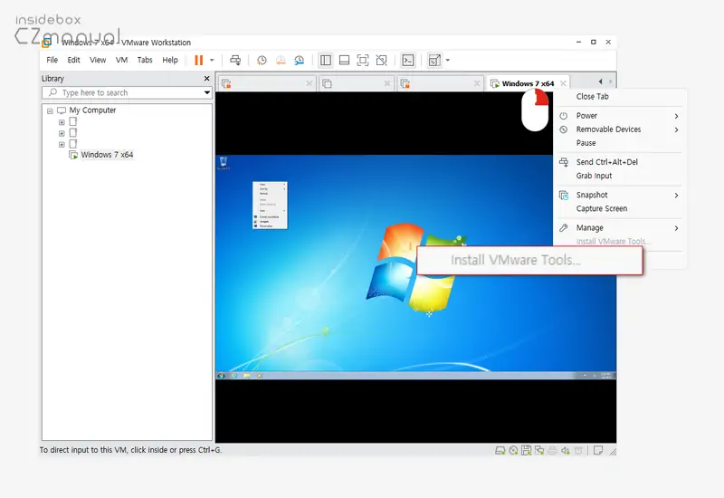The height and width of the screenshot is (498, 724).
Task: Select Windows 7 x64 in the Library tree
Action: point(107,155)
